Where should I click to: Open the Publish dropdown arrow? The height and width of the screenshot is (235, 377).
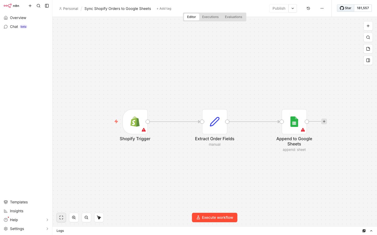tap(292, 8)
